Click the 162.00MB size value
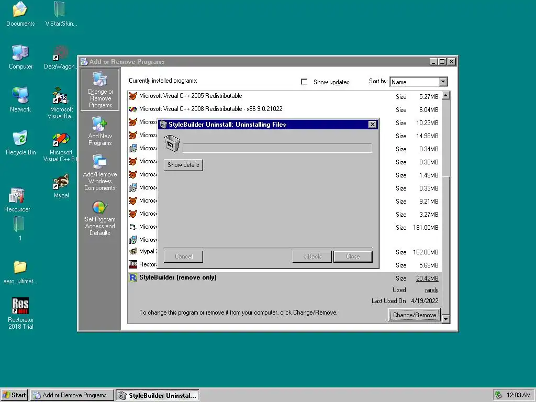Image resolution: width=536 pixels, height=402 pixels. tap(426, 252)
